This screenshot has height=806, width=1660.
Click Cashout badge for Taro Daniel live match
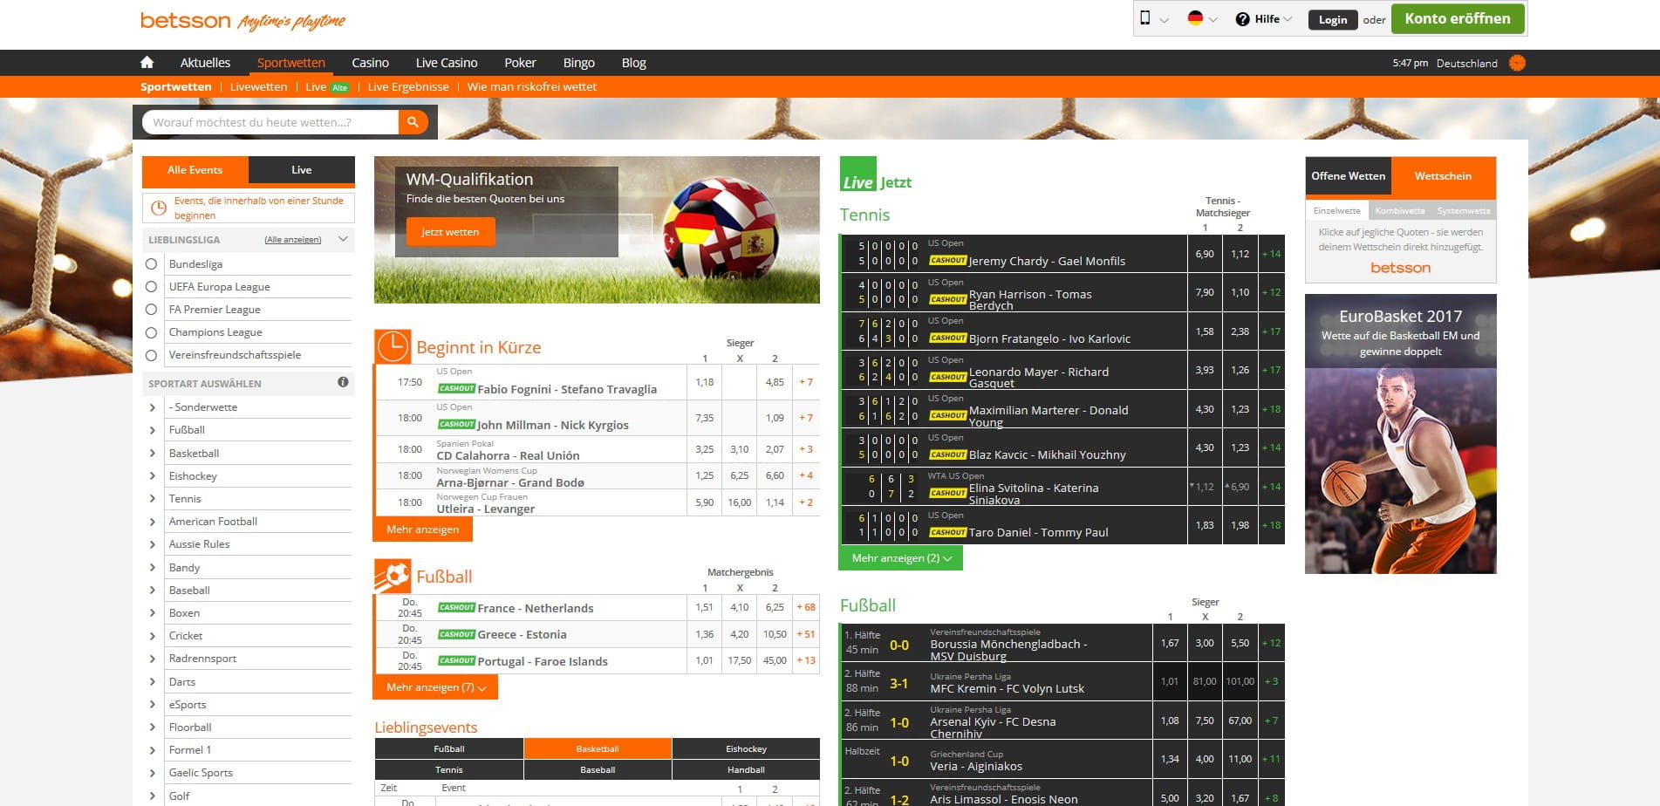click(947, 532)
